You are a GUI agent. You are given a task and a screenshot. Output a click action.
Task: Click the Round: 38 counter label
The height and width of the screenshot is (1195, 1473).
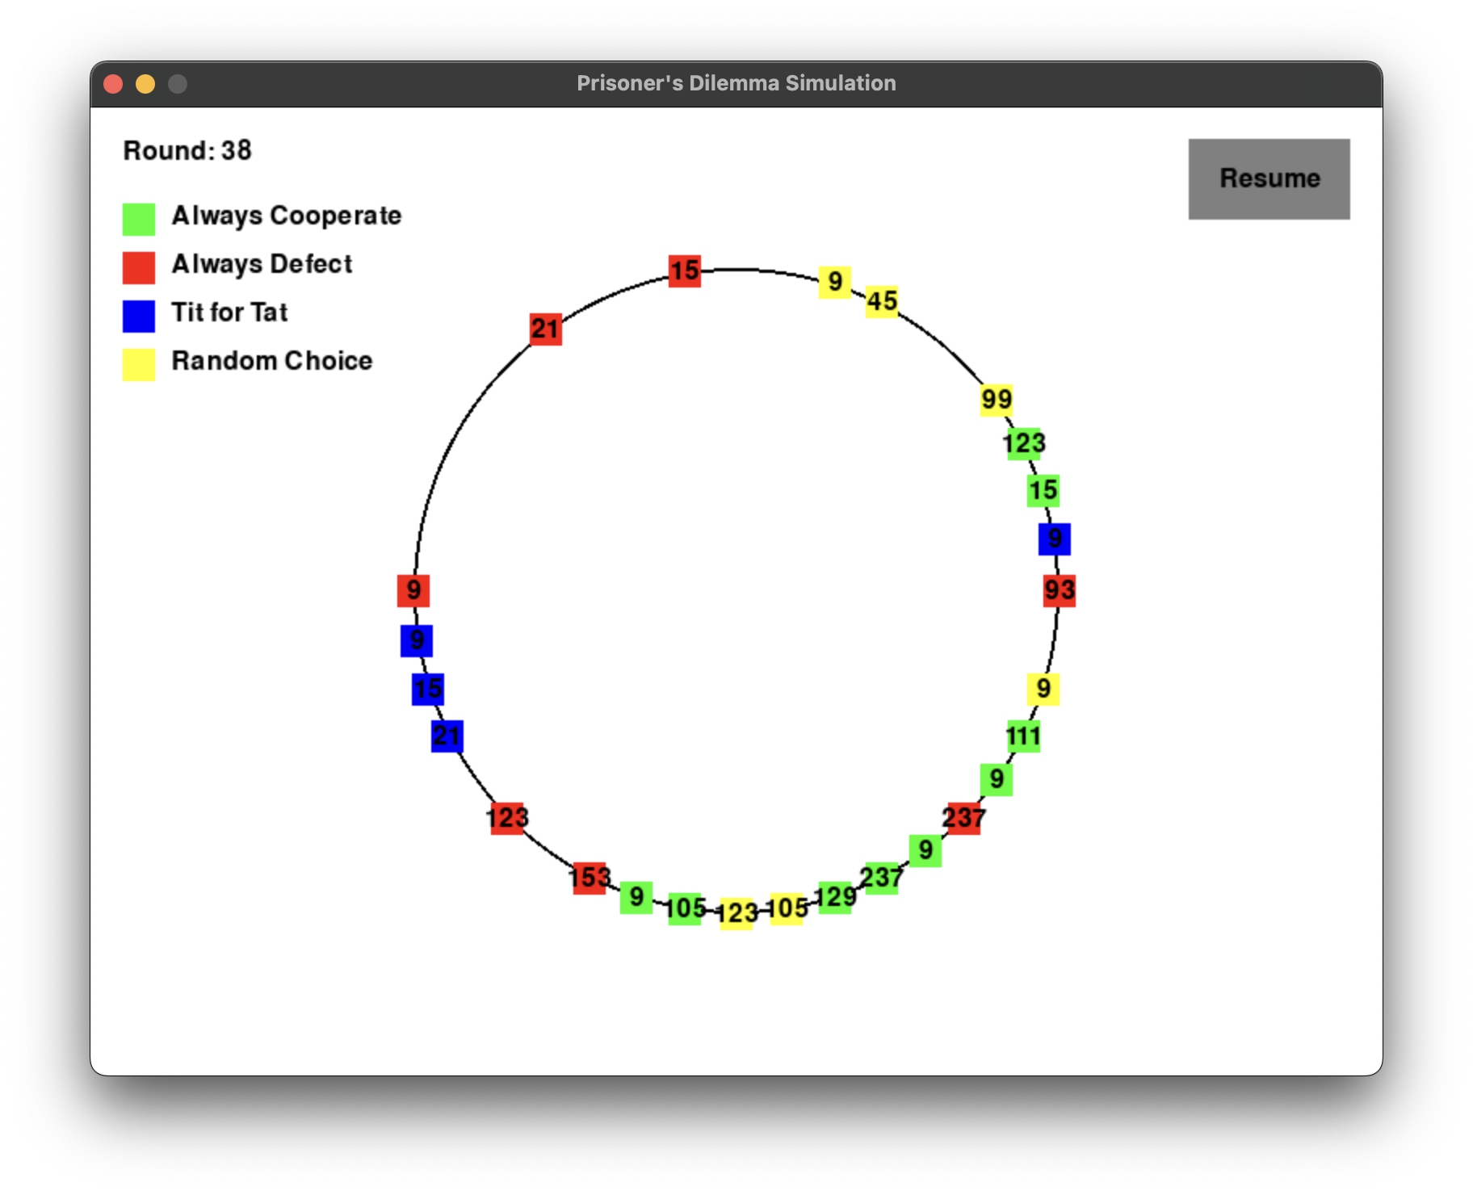pyautogui.click(x=187, y=151)
